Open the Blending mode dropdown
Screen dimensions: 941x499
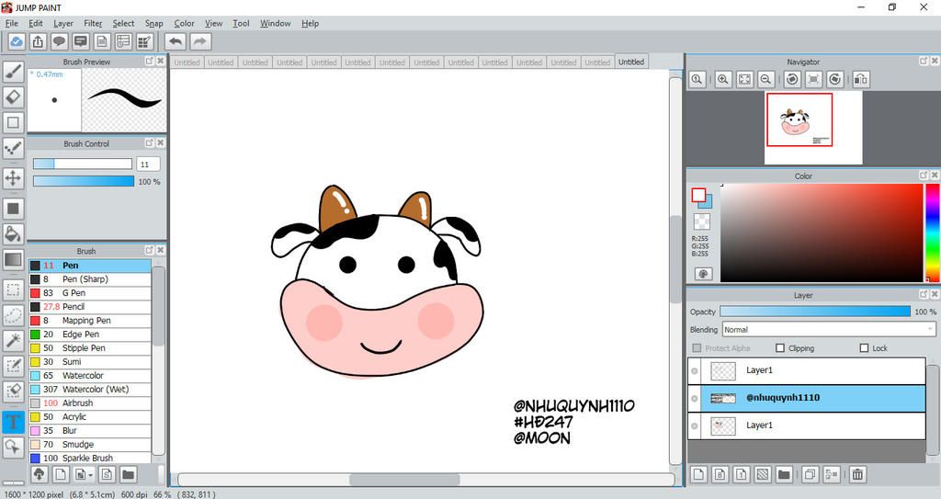pos(828,330)
